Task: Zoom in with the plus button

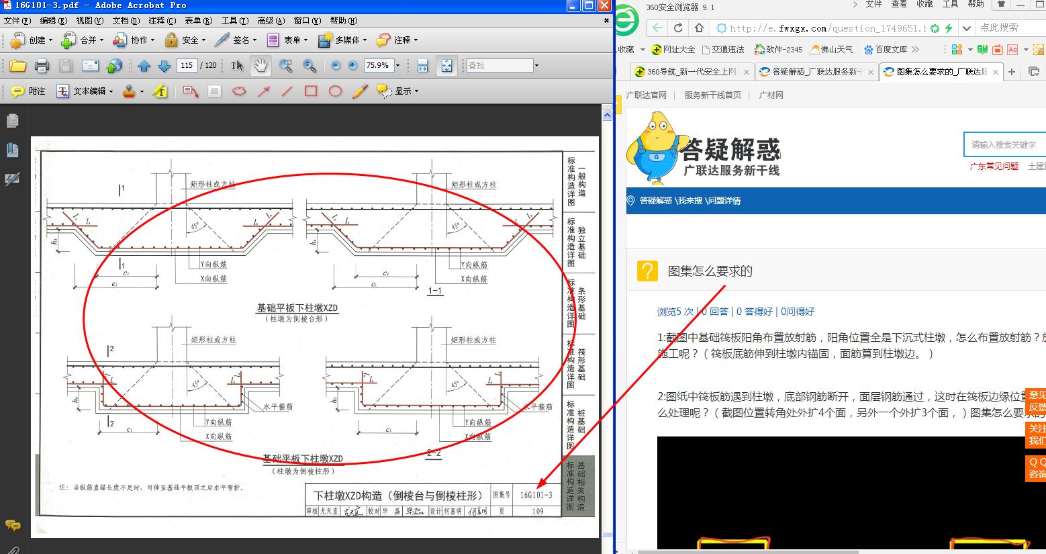Action: click(x=352, y=66)
